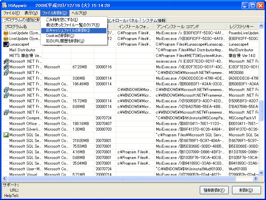Click horizontal scrollbar right arrow
The image size is (266, 200).
tap(255, 179)
